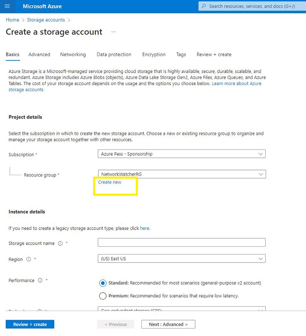Open the Networking tab
Viewport: 306px width, 336px height.
point(73,55)
